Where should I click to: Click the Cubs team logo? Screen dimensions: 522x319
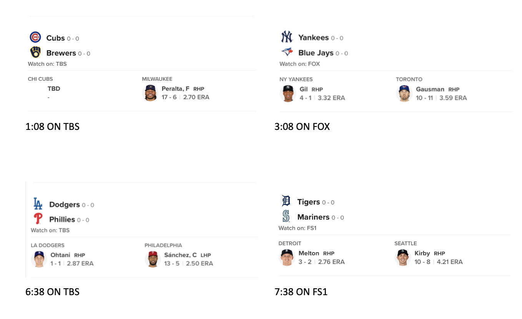coord(35,37)
